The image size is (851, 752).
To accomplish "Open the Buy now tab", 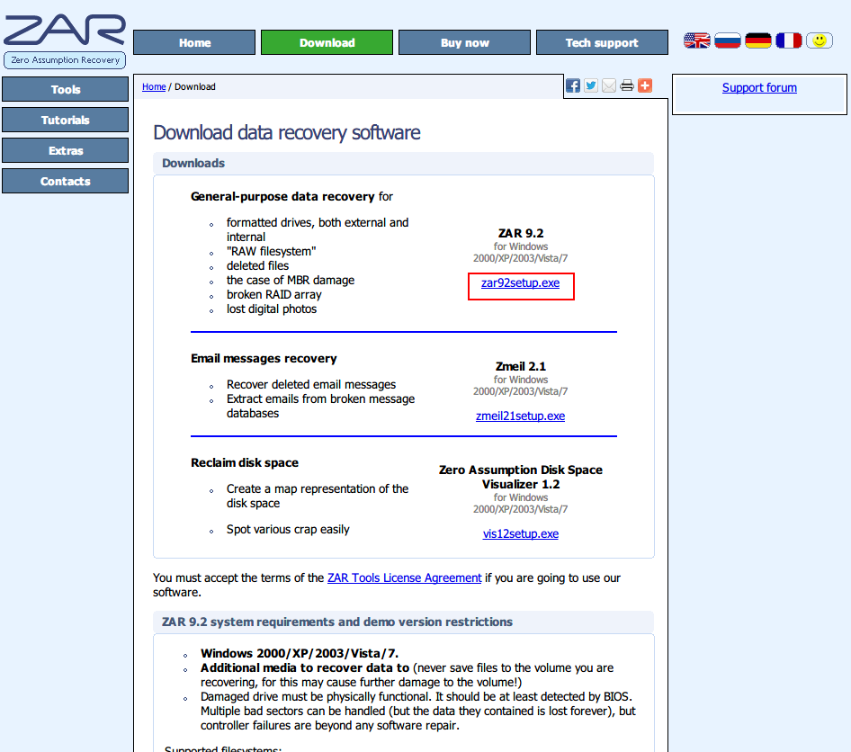I will (464, 42).
